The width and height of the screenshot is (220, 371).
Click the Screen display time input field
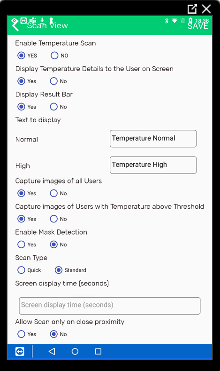[x=110, y=306]
